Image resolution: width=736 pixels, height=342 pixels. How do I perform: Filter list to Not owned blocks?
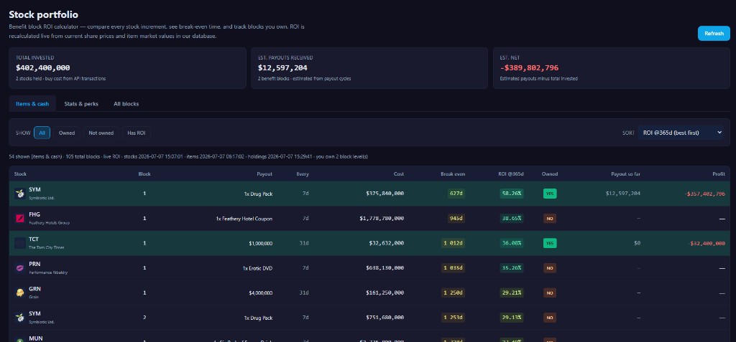point(101,133)
